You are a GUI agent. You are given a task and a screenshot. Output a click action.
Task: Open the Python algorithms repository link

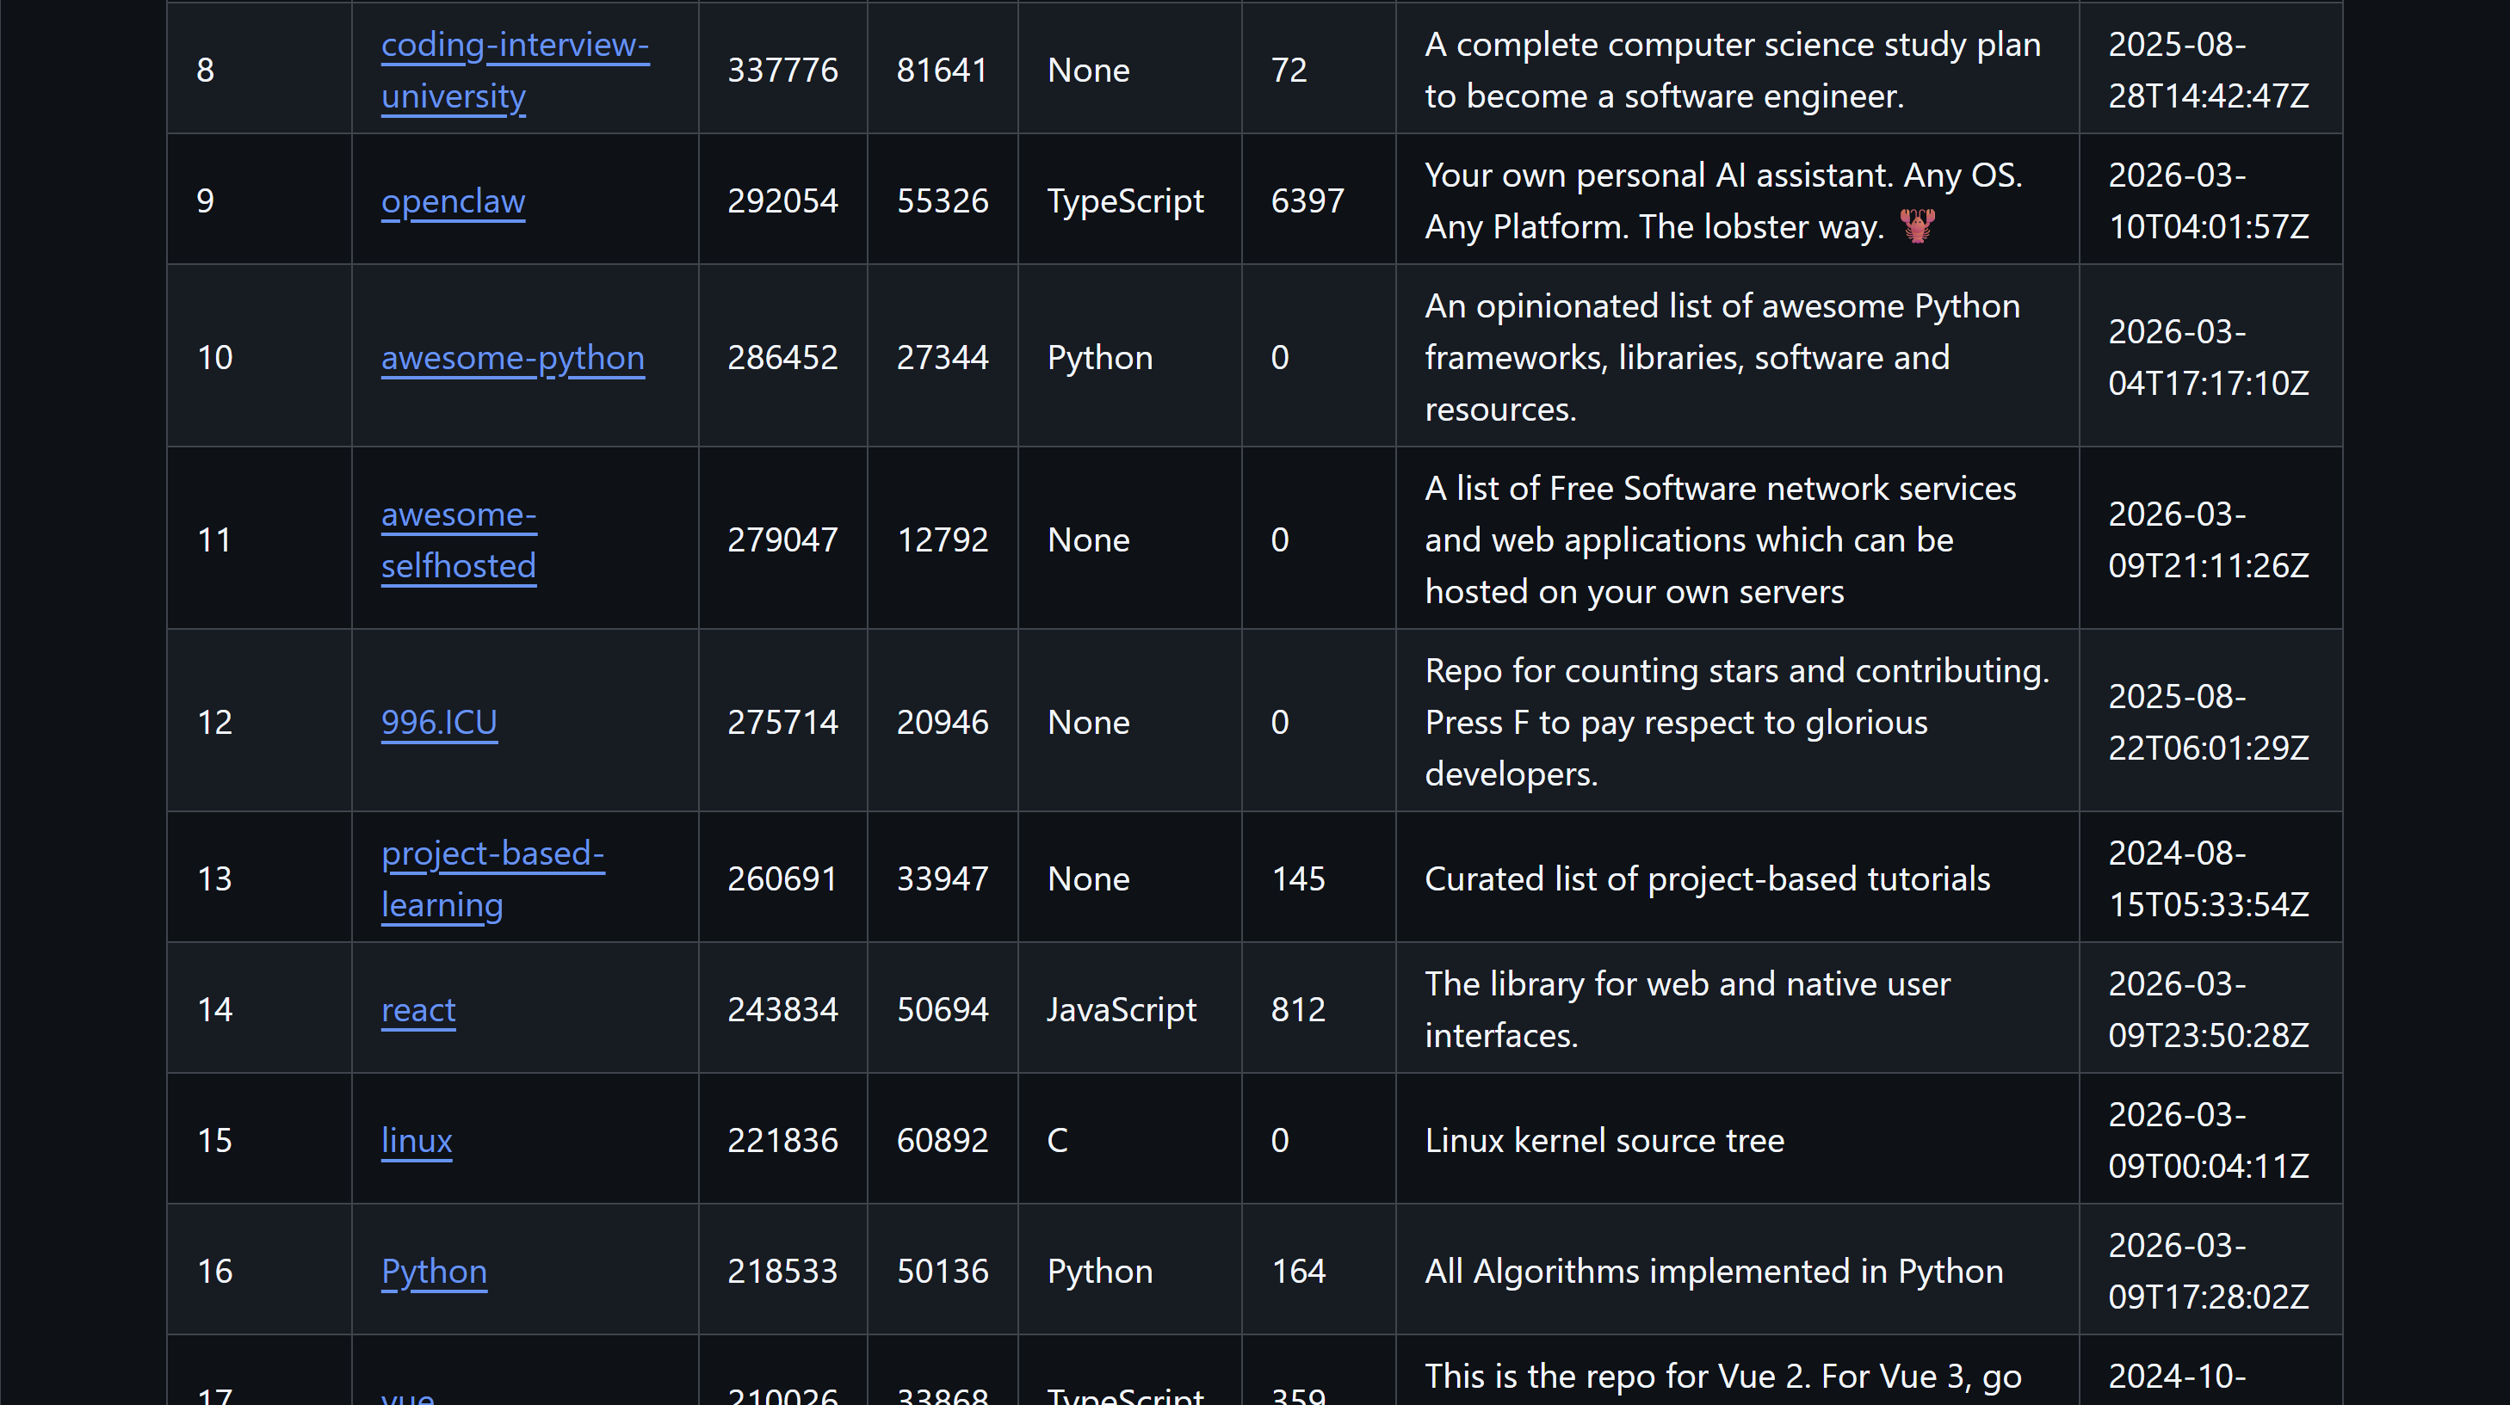click(434, 1271)
